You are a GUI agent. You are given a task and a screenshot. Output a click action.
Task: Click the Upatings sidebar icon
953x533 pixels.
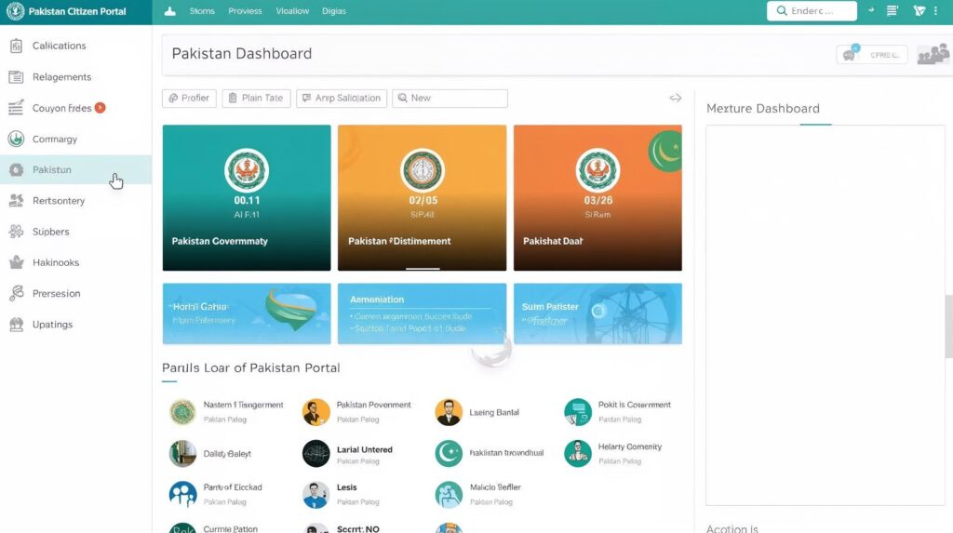point(17,325)
